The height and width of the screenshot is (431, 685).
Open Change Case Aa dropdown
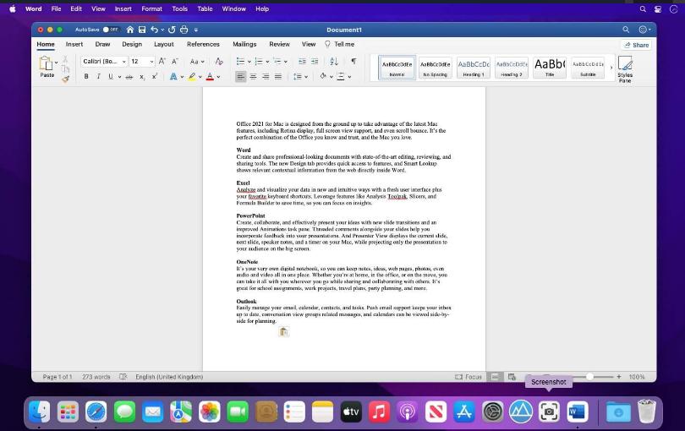click(x=197, y=62)
